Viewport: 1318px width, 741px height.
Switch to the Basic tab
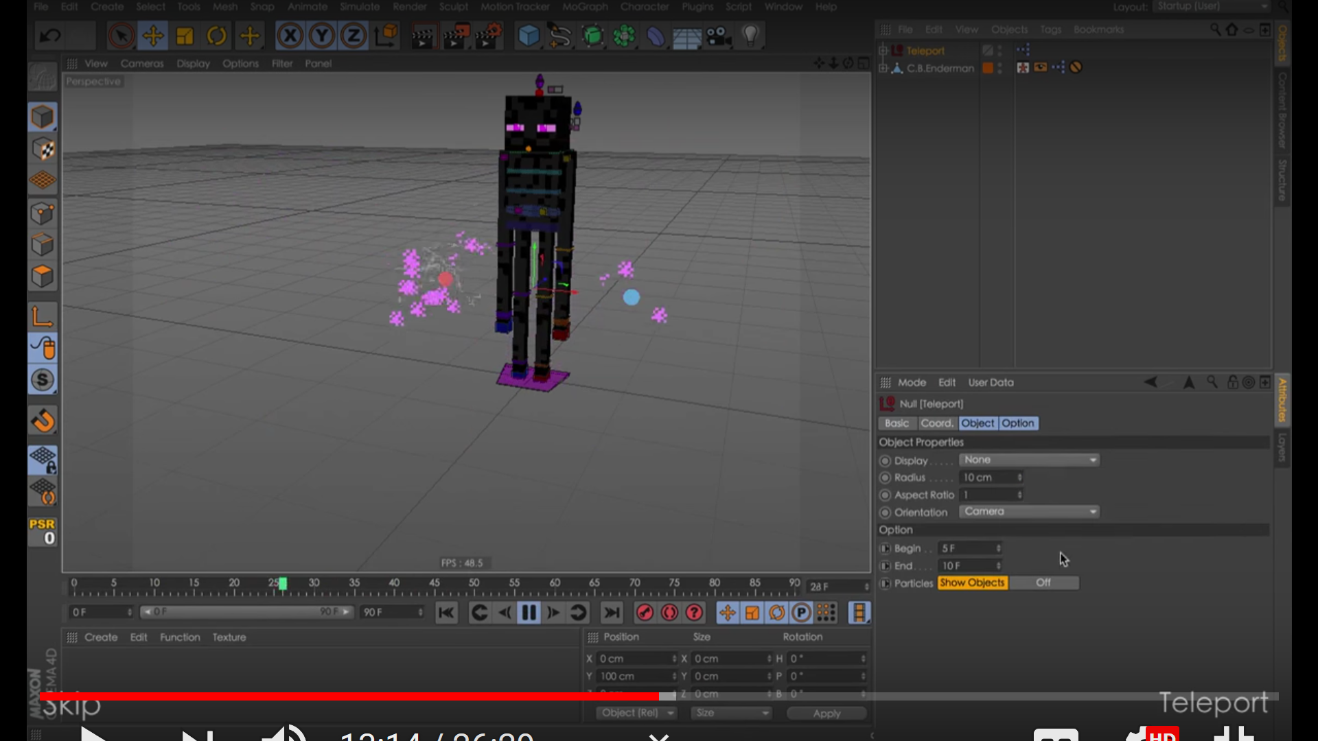(x=897, y=423)
